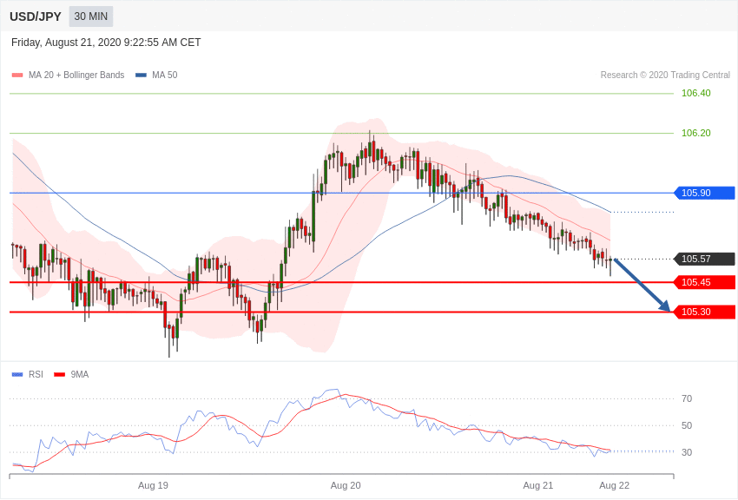
Task: Click the blue RSI legend swatch
Action: click(17, 374)
